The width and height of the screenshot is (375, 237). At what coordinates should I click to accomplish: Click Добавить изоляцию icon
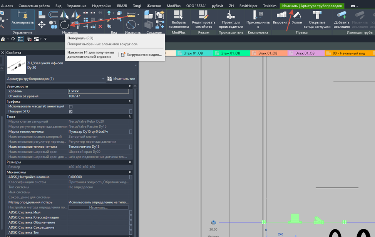pyautogui.click(x=342, y=19)
